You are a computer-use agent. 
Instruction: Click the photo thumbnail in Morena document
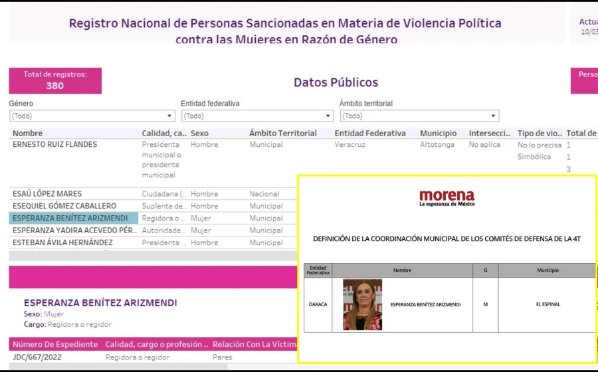pos(362,304)
